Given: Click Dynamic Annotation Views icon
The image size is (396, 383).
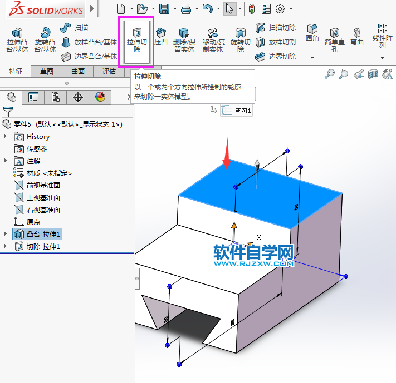Looking at the screenshot, I should coord(388,74).
